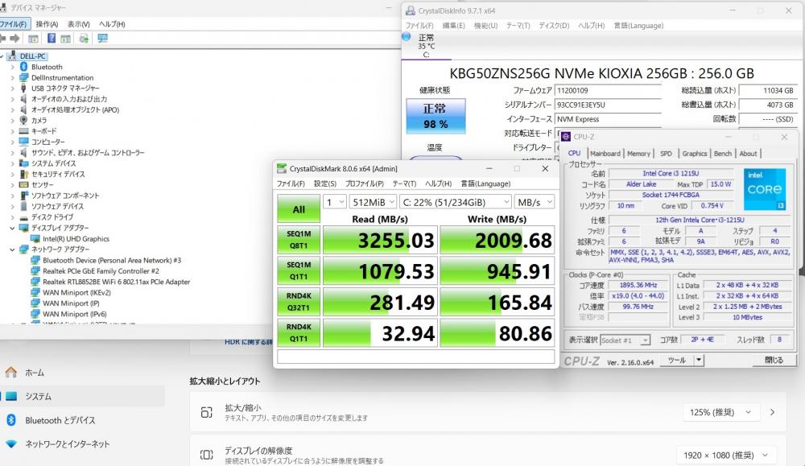805x466 pixels.
Task: Click the Intel(R) UHD Graphics adapter icon
Action: click(x=35, y=239)
